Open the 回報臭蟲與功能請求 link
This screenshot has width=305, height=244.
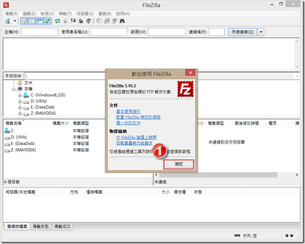click(x=134, y=143)
